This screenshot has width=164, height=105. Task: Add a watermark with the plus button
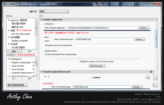[x=148, y=78]
